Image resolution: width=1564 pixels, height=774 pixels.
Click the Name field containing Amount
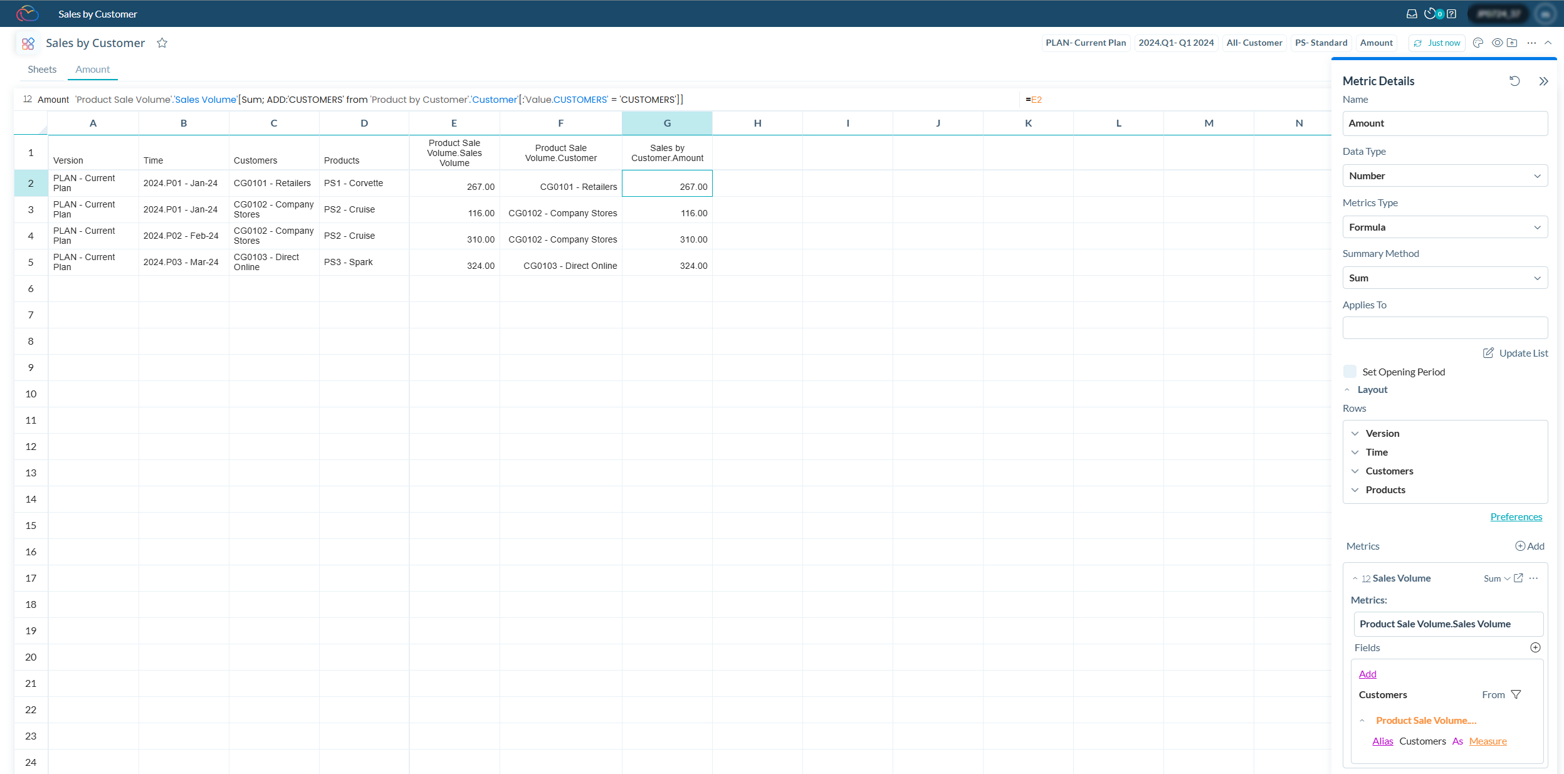pyautogui.click(x=1444, y=123)
